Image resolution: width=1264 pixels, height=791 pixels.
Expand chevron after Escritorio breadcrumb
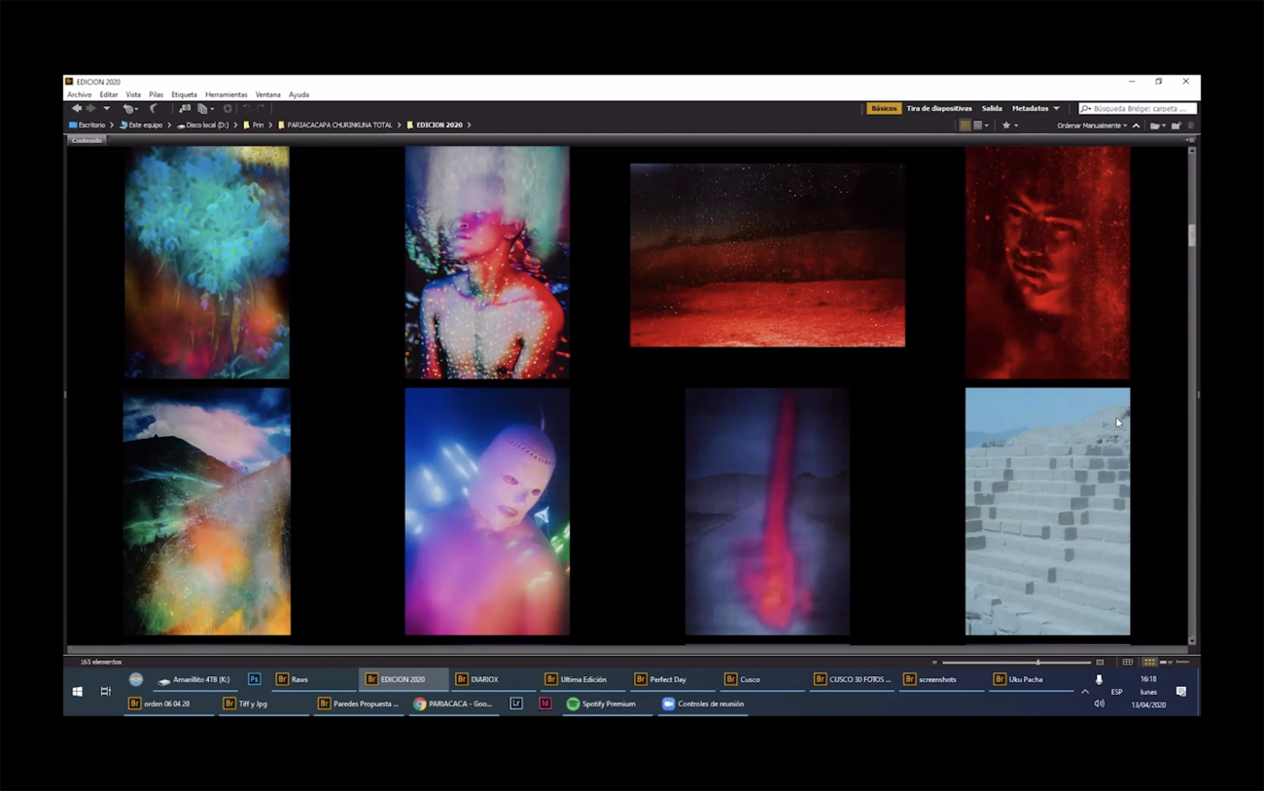[x=111, y=125]
